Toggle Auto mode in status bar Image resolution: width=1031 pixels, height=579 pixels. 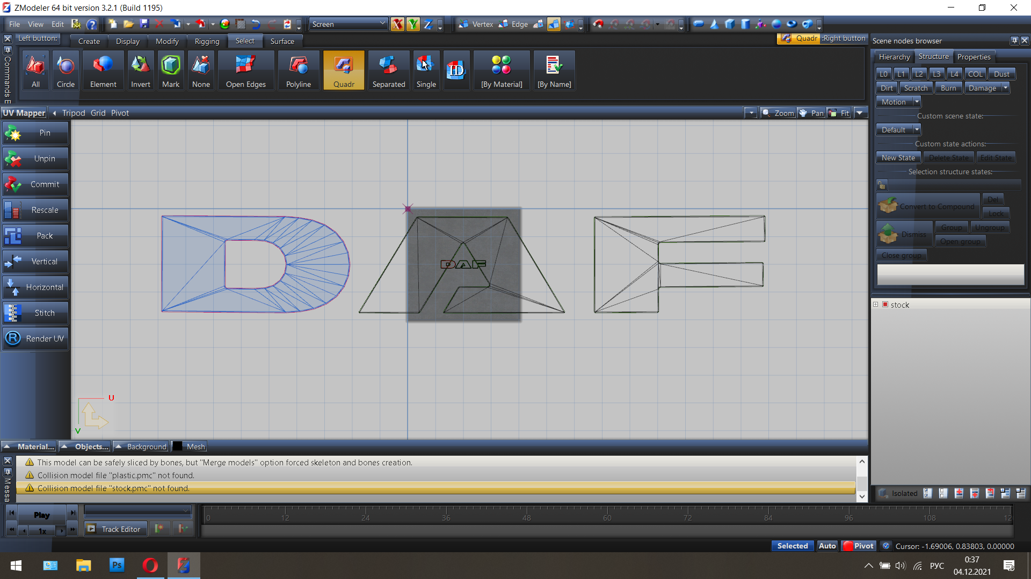827,546
